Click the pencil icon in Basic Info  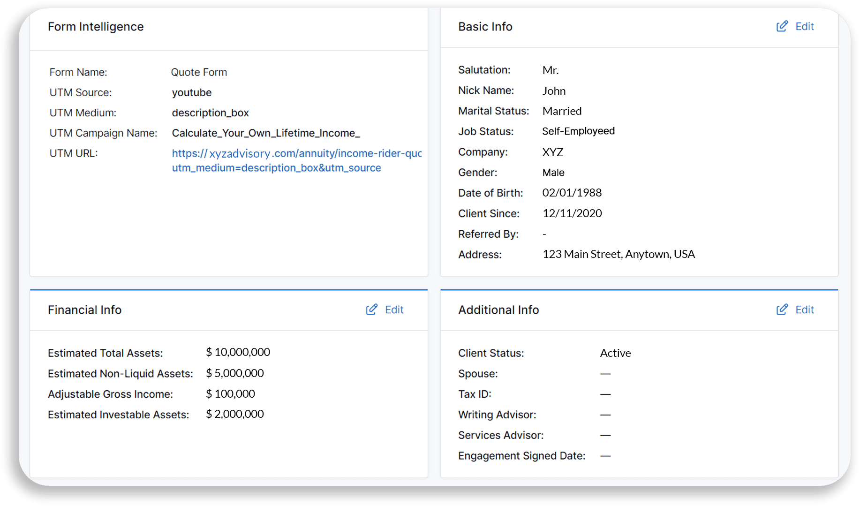pos(782,26)
